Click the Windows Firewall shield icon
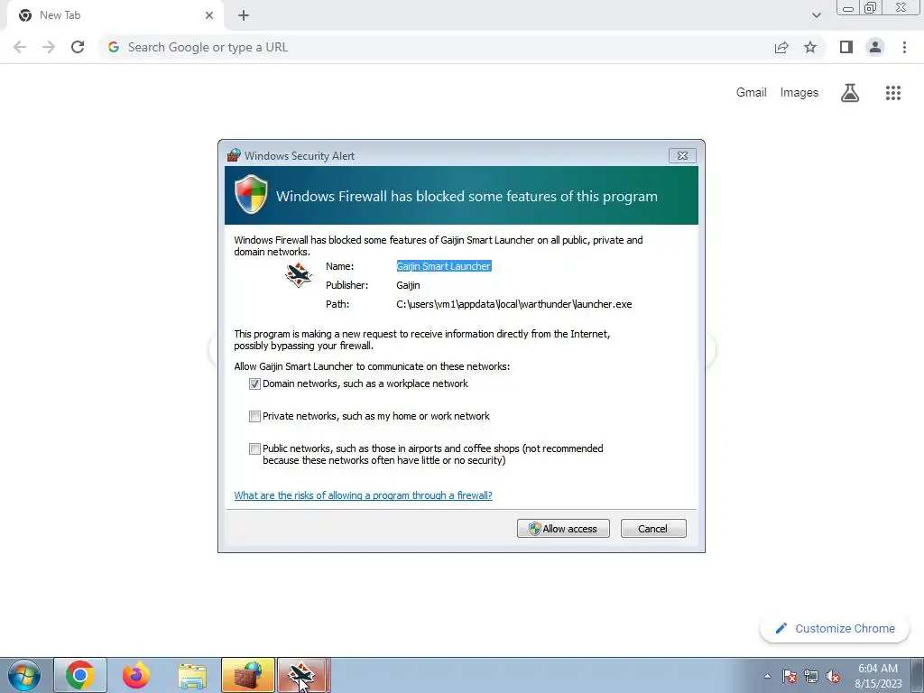The width and height of the screenshot is (924, 693). point(251,195)
